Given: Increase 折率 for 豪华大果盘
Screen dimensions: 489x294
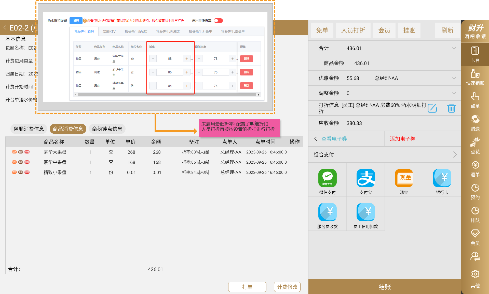Looking at the screenshot, I should 187,59.
